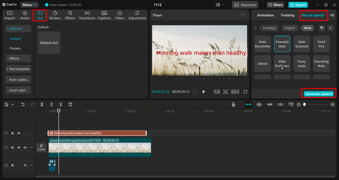Open the Stickers panel

coord(55,15)
